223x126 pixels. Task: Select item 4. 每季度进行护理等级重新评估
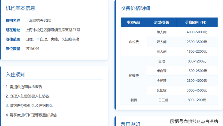(31, 115)
